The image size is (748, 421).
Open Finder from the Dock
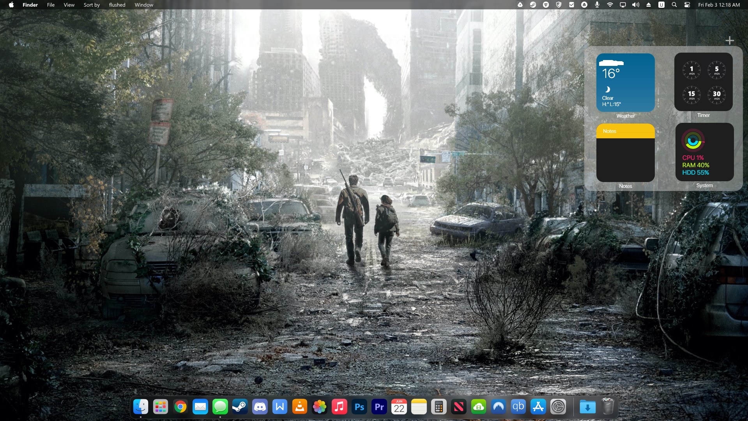(141, 407)
